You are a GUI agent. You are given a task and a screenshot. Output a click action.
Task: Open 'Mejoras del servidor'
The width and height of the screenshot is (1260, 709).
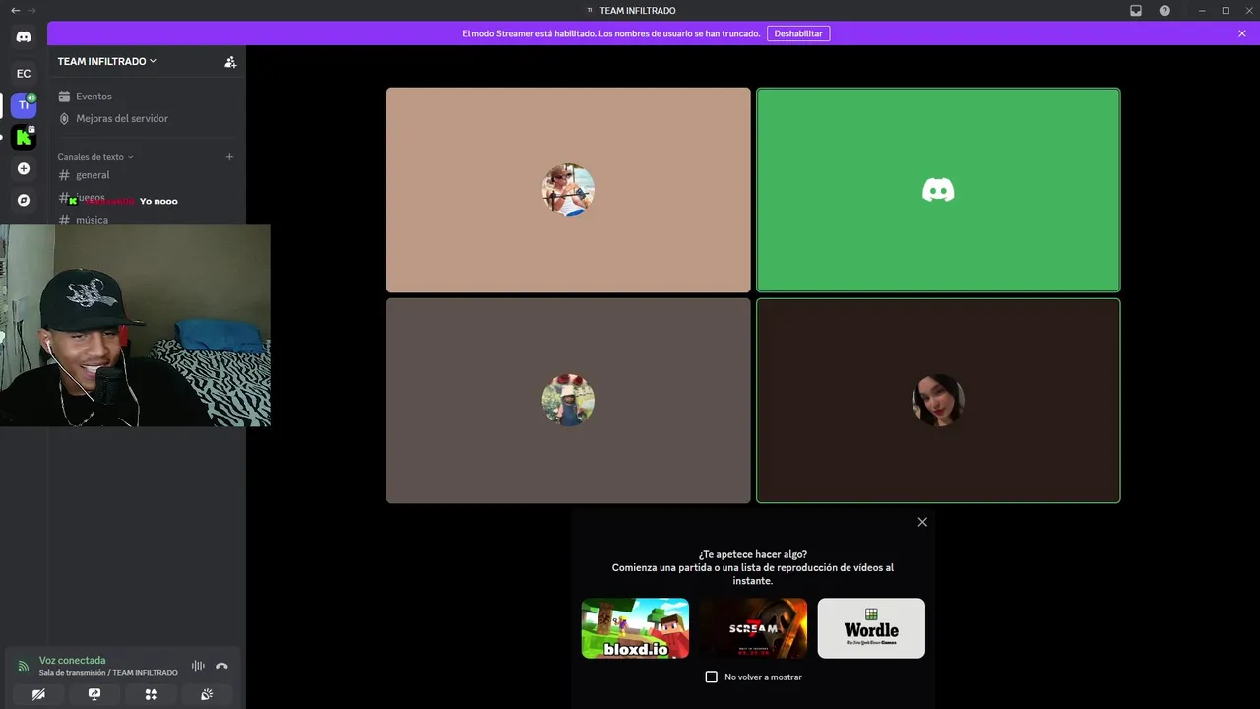point(146,118)
